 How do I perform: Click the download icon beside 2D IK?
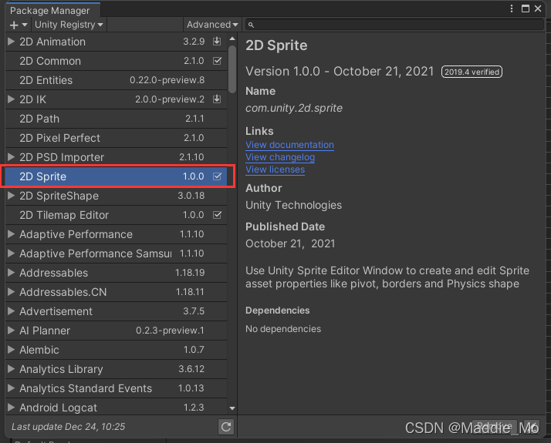click(x=217, y=99)
